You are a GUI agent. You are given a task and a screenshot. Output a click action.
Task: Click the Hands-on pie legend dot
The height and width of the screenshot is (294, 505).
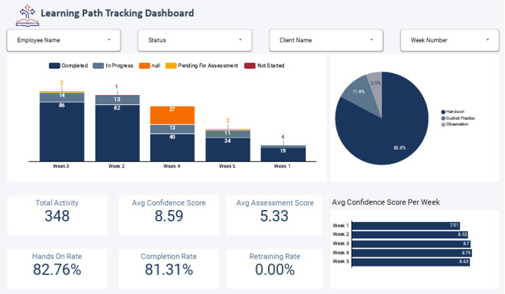(443, 112)
